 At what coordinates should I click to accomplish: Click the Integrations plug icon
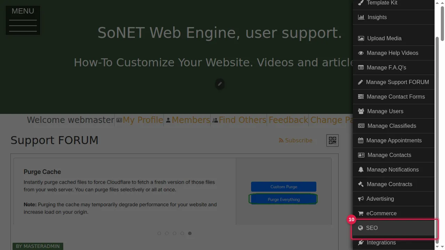pyautogui.click(x=361, y=243)
